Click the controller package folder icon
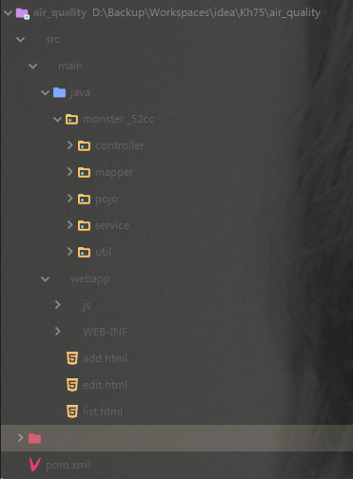 coord(84,145)
